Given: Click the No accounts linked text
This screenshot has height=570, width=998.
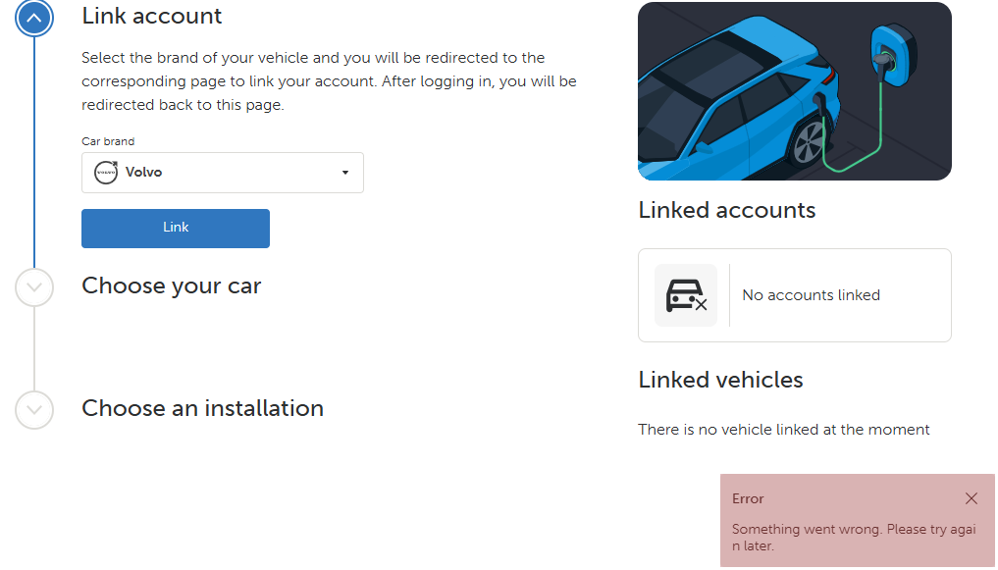Looking at the screenshot, I should tap(811, 295).
